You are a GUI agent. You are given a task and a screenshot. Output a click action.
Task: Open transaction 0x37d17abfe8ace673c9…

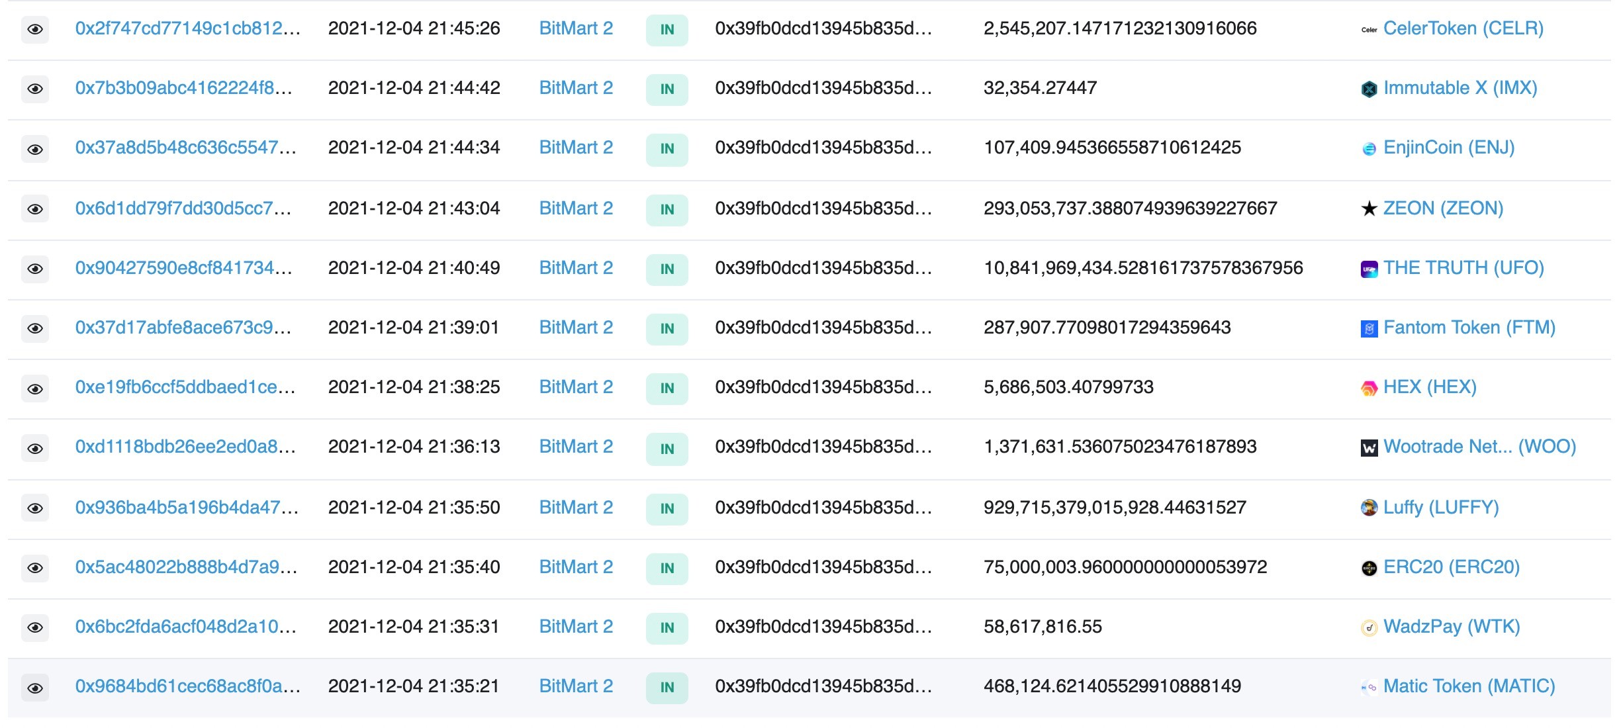pyautogui.click(x=183, y=328)
